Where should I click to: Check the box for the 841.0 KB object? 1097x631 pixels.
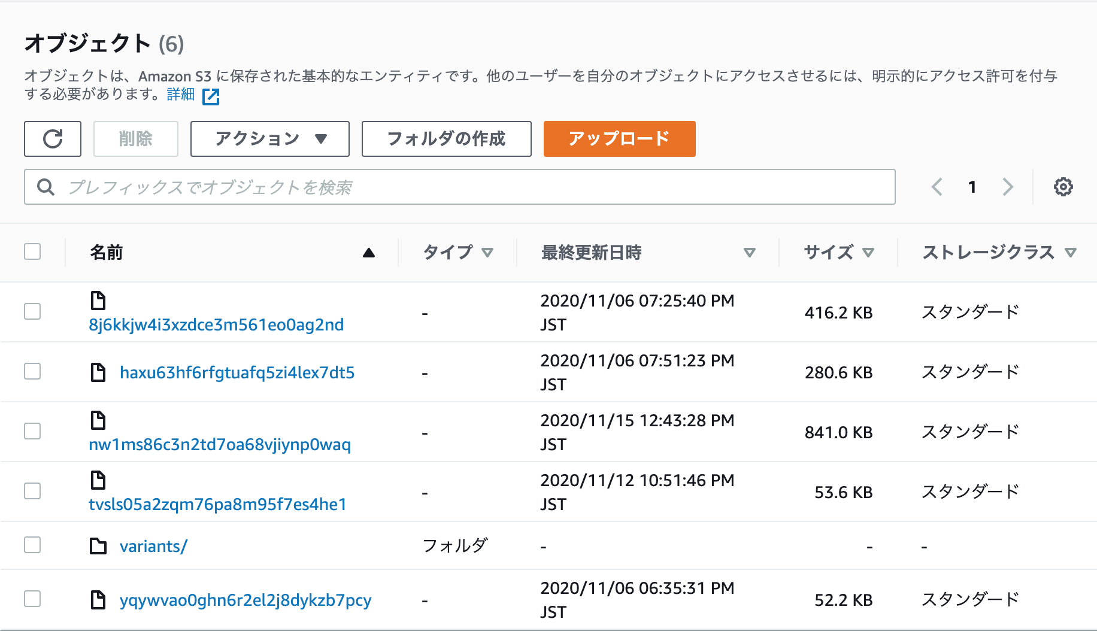[x=32, y=431]
